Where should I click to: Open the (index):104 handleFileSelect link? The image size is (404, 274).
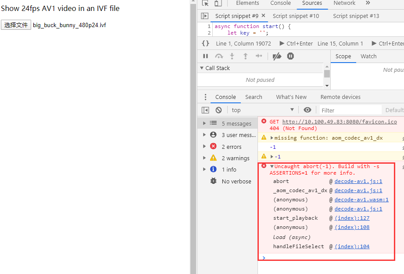(x=352, y=246)
